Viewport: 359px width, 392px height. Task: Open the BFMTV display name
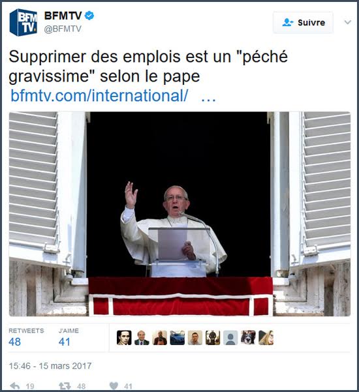[63, 16]
